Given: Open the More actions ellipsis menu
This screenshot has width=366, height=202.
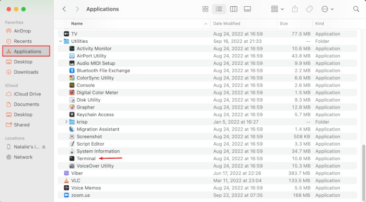Looking at the screenshot, I should [x=327, y=9].
